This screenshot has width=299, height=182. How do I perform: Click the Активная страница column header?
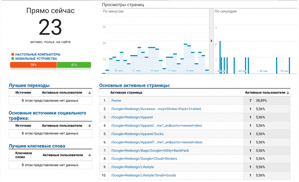click(126, 93)
